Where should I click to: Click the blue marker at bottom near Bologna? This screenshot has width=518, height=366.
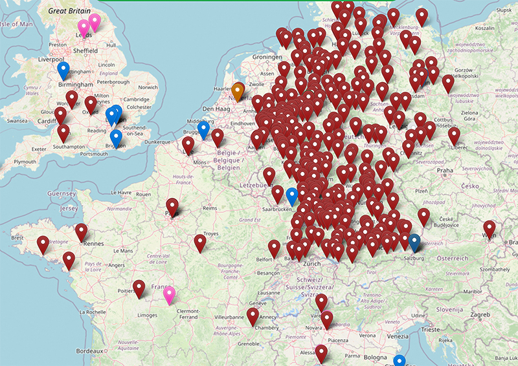[400, 361]
